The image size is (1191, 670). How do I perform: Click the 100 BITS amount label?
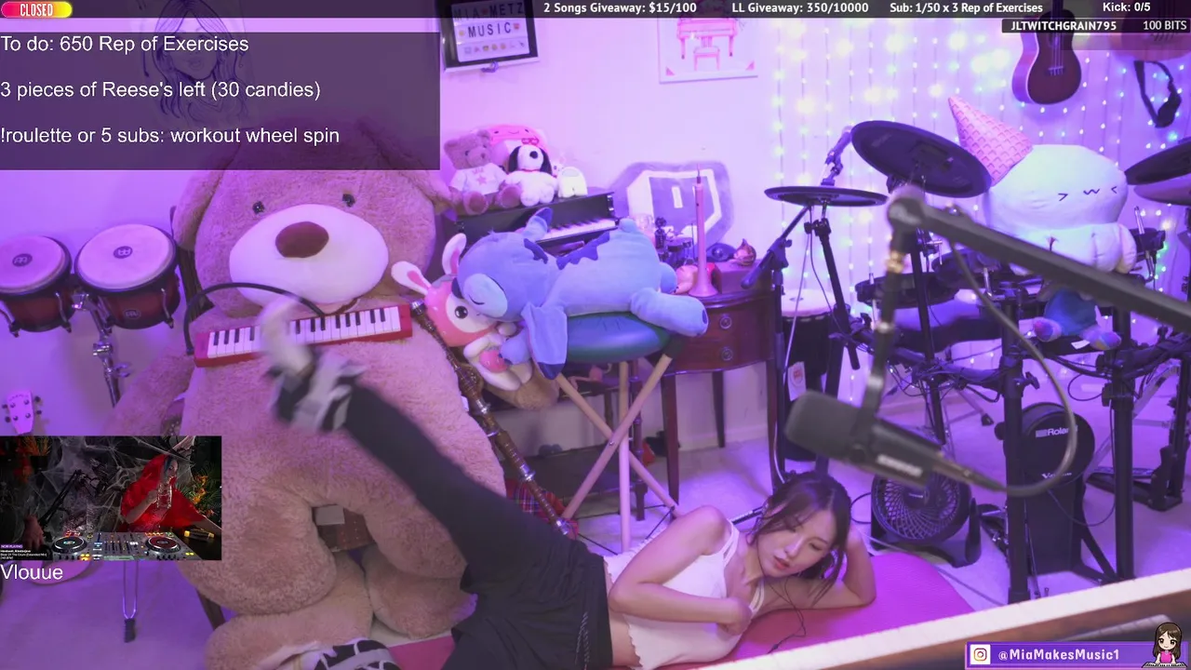[x=1164, y=26]
